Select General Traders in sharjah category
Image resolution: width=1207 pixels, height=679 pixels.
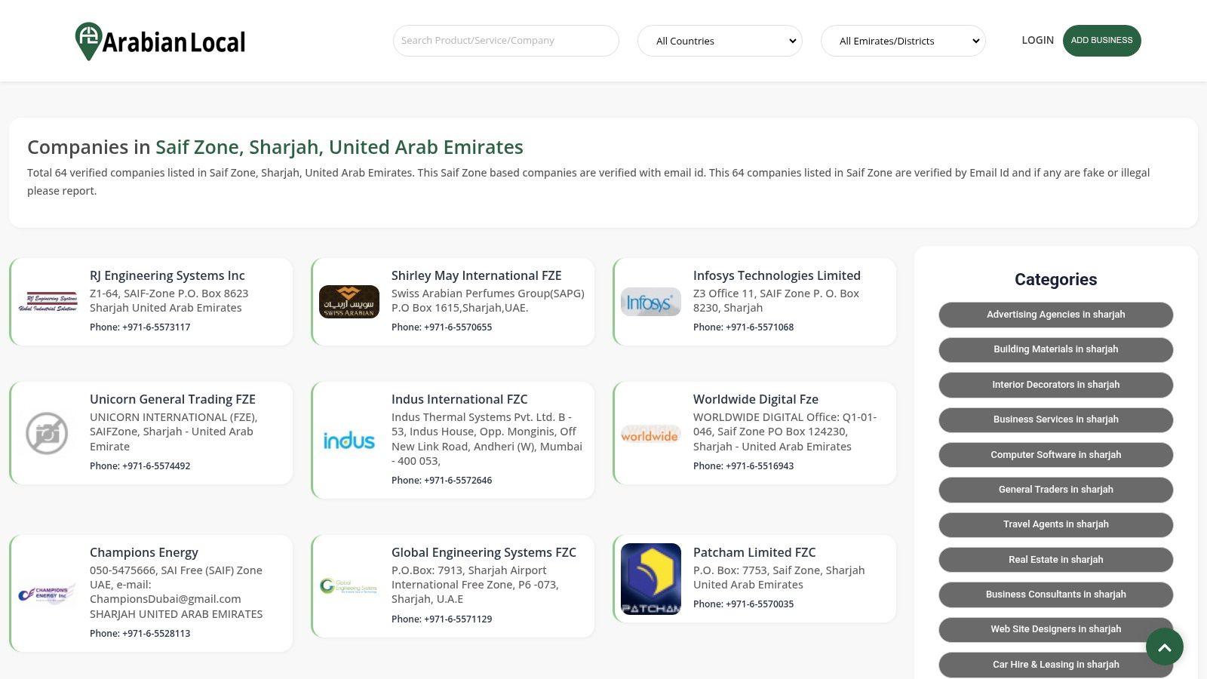(1055, 490)
